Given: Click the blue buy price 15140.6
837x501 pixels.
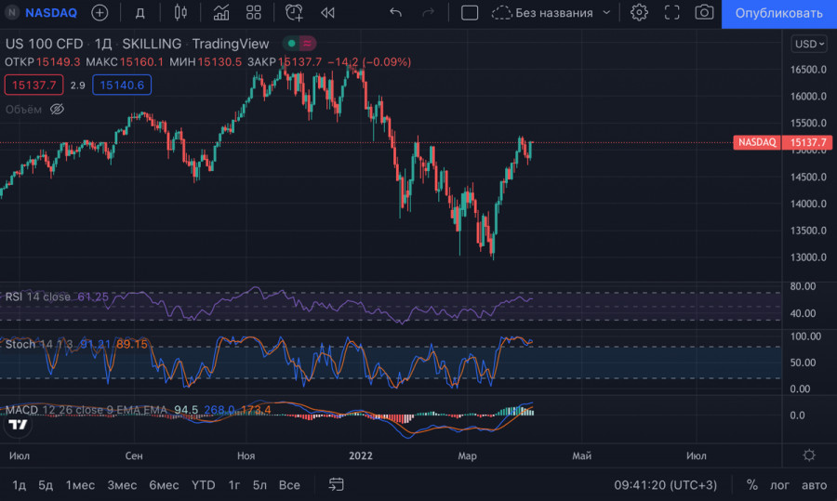Looking at the screenshot, I should click(122, 85).
